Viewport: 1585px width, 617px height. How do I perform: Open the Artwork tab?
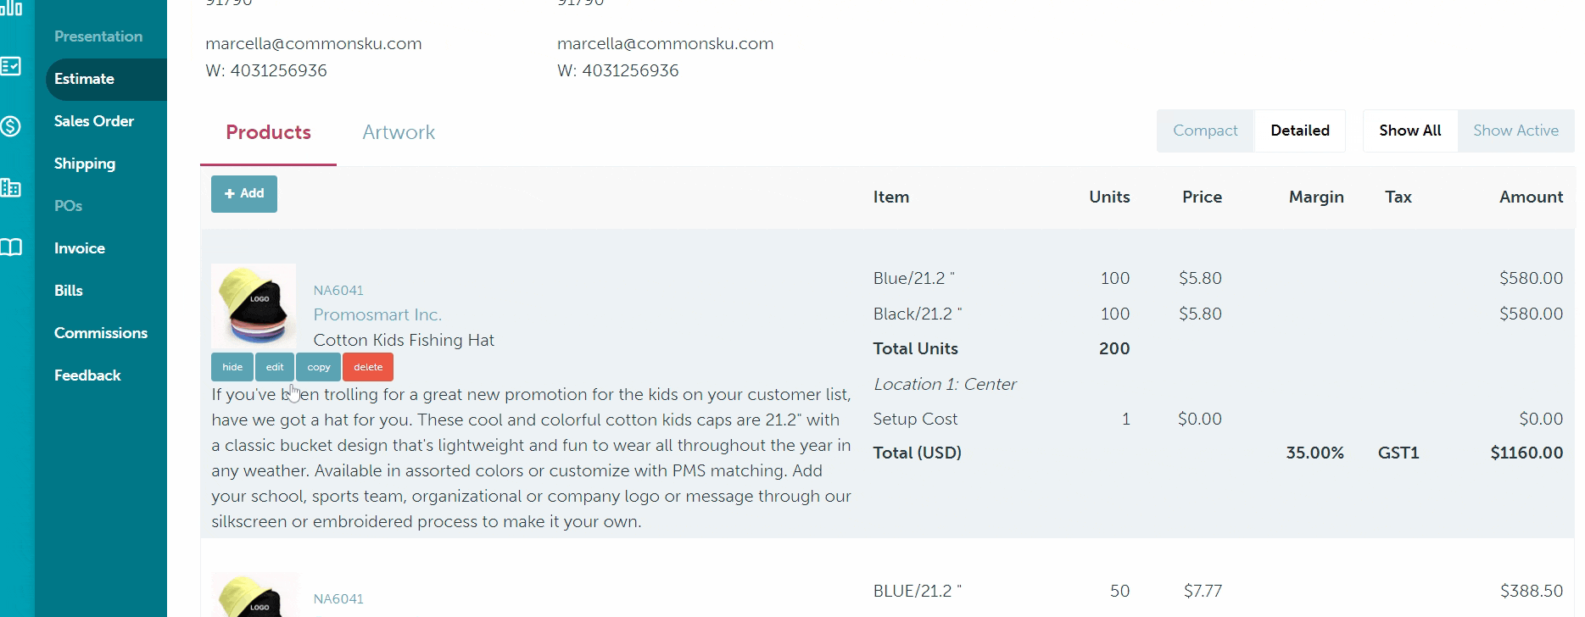399,132
